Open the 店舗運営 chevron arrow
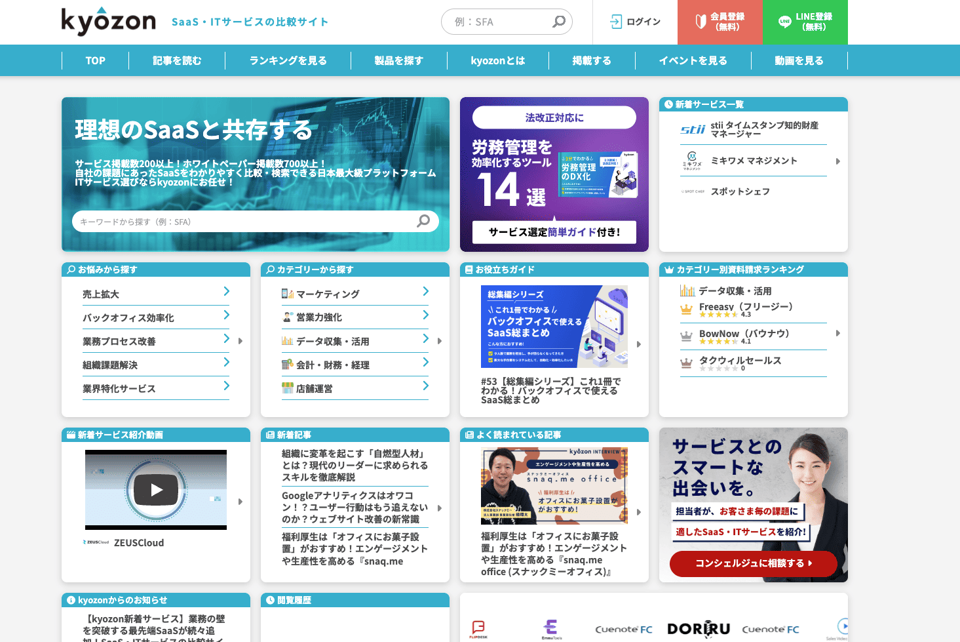This screenshot has width=960, height=642. click(425, 386)
